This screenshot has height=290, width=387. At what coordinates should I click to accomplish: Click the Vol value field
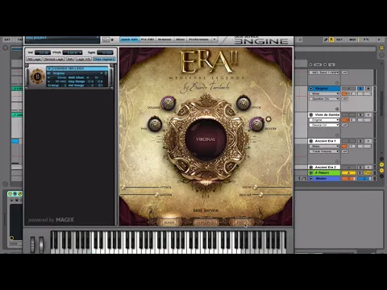pos(42,52)
